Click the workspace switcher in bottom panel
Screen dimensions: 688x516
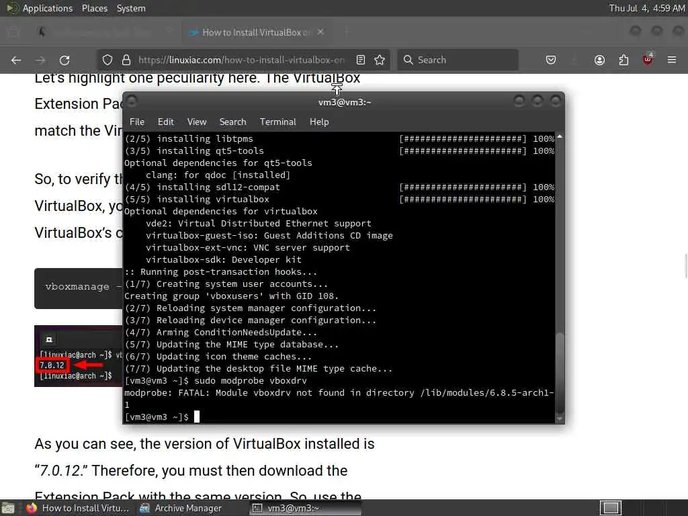click(x=610, y=508)
